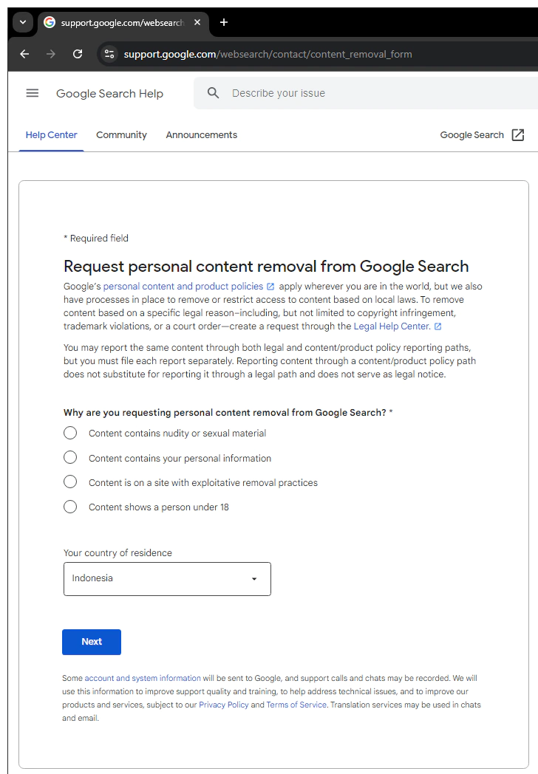Click the search magnifier icon
The image size is (538, 774).
tap(214, 93)
